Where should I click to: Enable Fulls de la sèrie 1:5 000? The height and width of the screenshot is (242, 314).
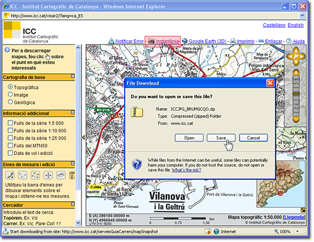tap(10, 123)
